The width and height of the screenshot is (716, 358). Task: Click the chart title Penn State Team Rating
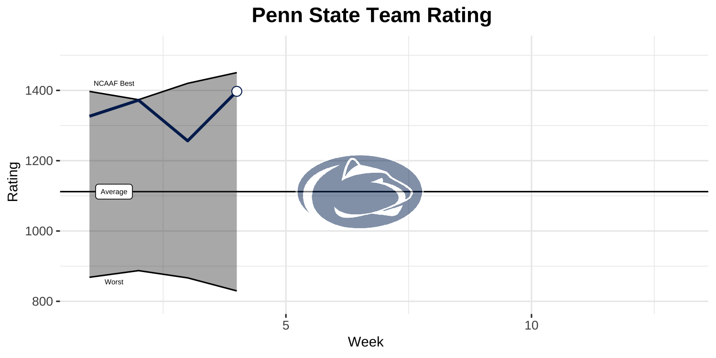click(371, 16)
